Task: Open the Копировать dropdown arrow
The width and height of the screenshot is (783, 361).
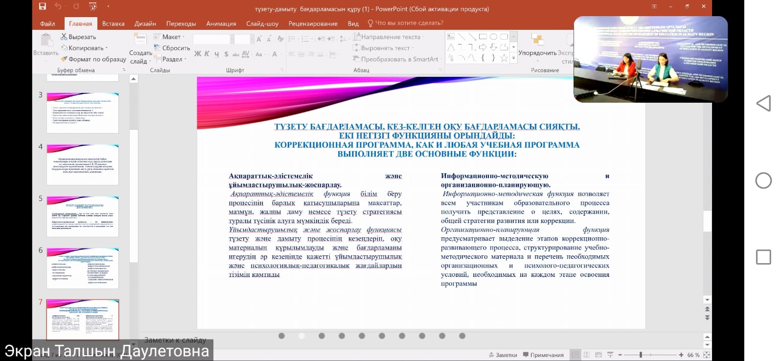Action: coord(107,48)
